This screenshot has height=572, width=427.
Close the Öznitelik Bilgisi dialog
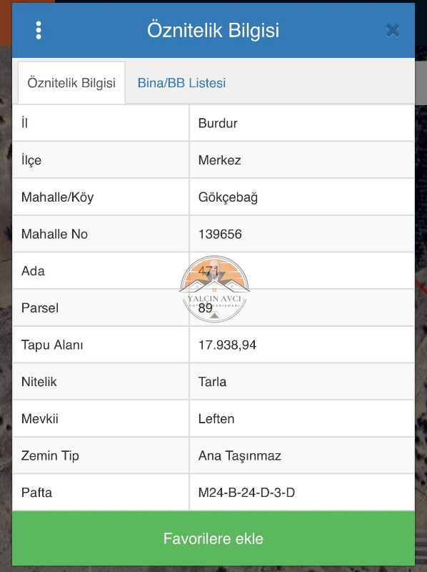(393, 31)
